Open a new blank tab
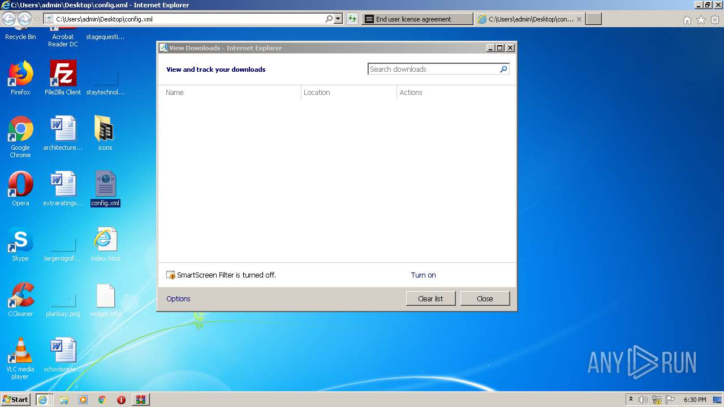The width and height of the screenshot is (724, 407). [593, 19]
